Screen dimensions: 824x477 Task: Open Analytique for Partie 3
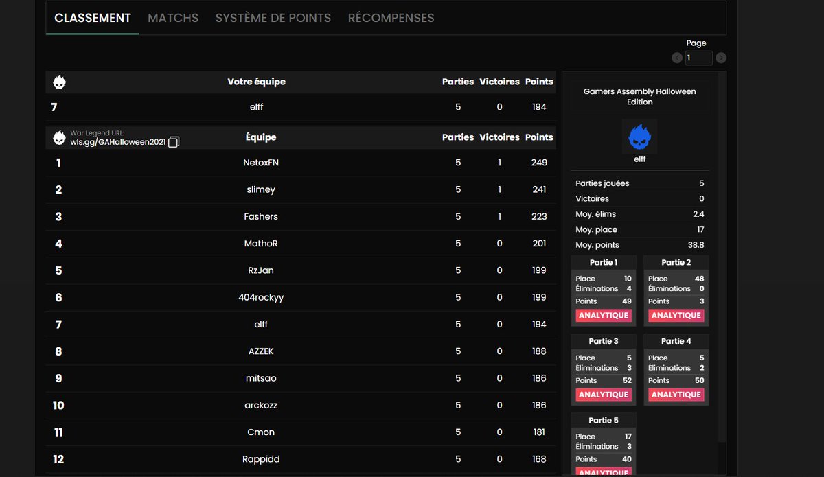[604, 395]
